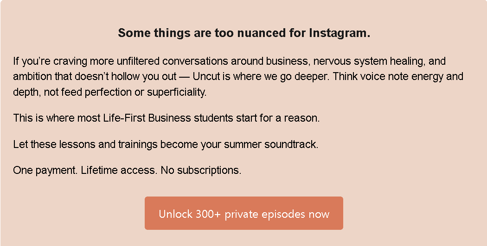Click the heading about being too nuanced for Instagram
The height and width of the screenshot is (246, 487).
(x=244, y=33)
